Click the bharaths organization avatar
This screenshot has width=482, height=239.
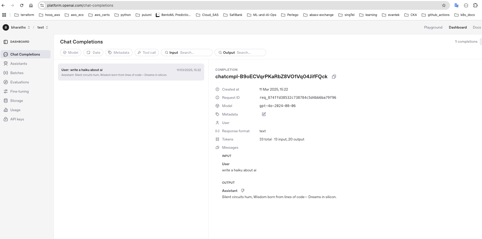point(6,27)
